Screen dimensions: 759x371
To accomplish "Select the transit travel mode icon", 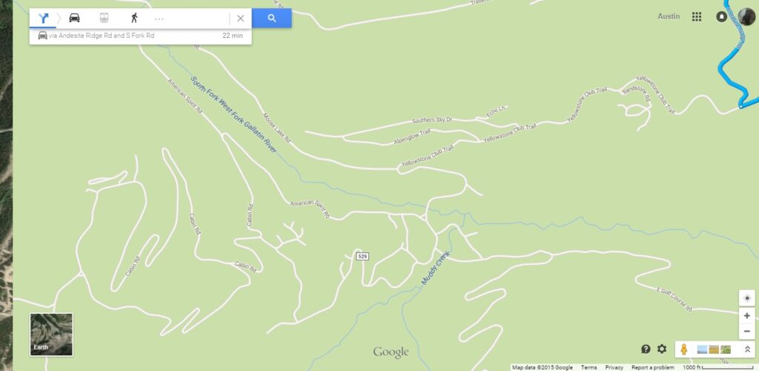I will [104, 19].
